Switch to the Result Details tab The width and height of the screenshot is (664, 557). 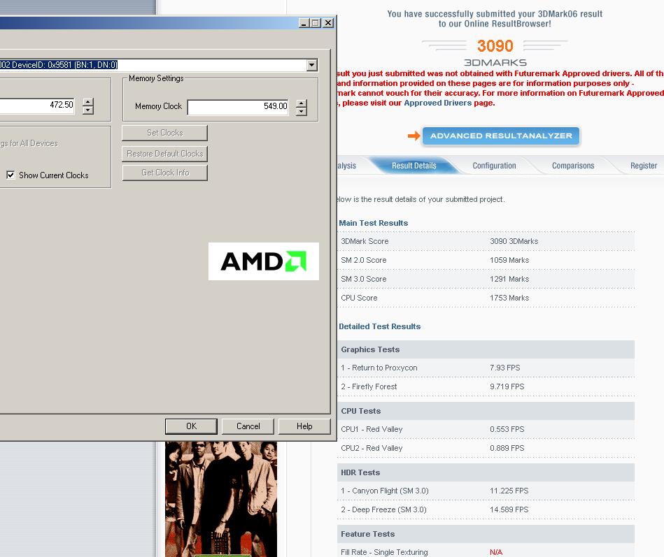414,166
